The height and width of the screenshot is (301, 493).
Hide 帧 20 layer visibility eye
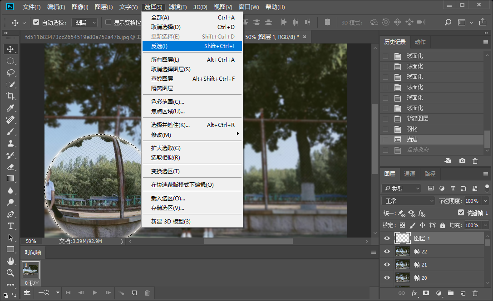tap(387, 278)
